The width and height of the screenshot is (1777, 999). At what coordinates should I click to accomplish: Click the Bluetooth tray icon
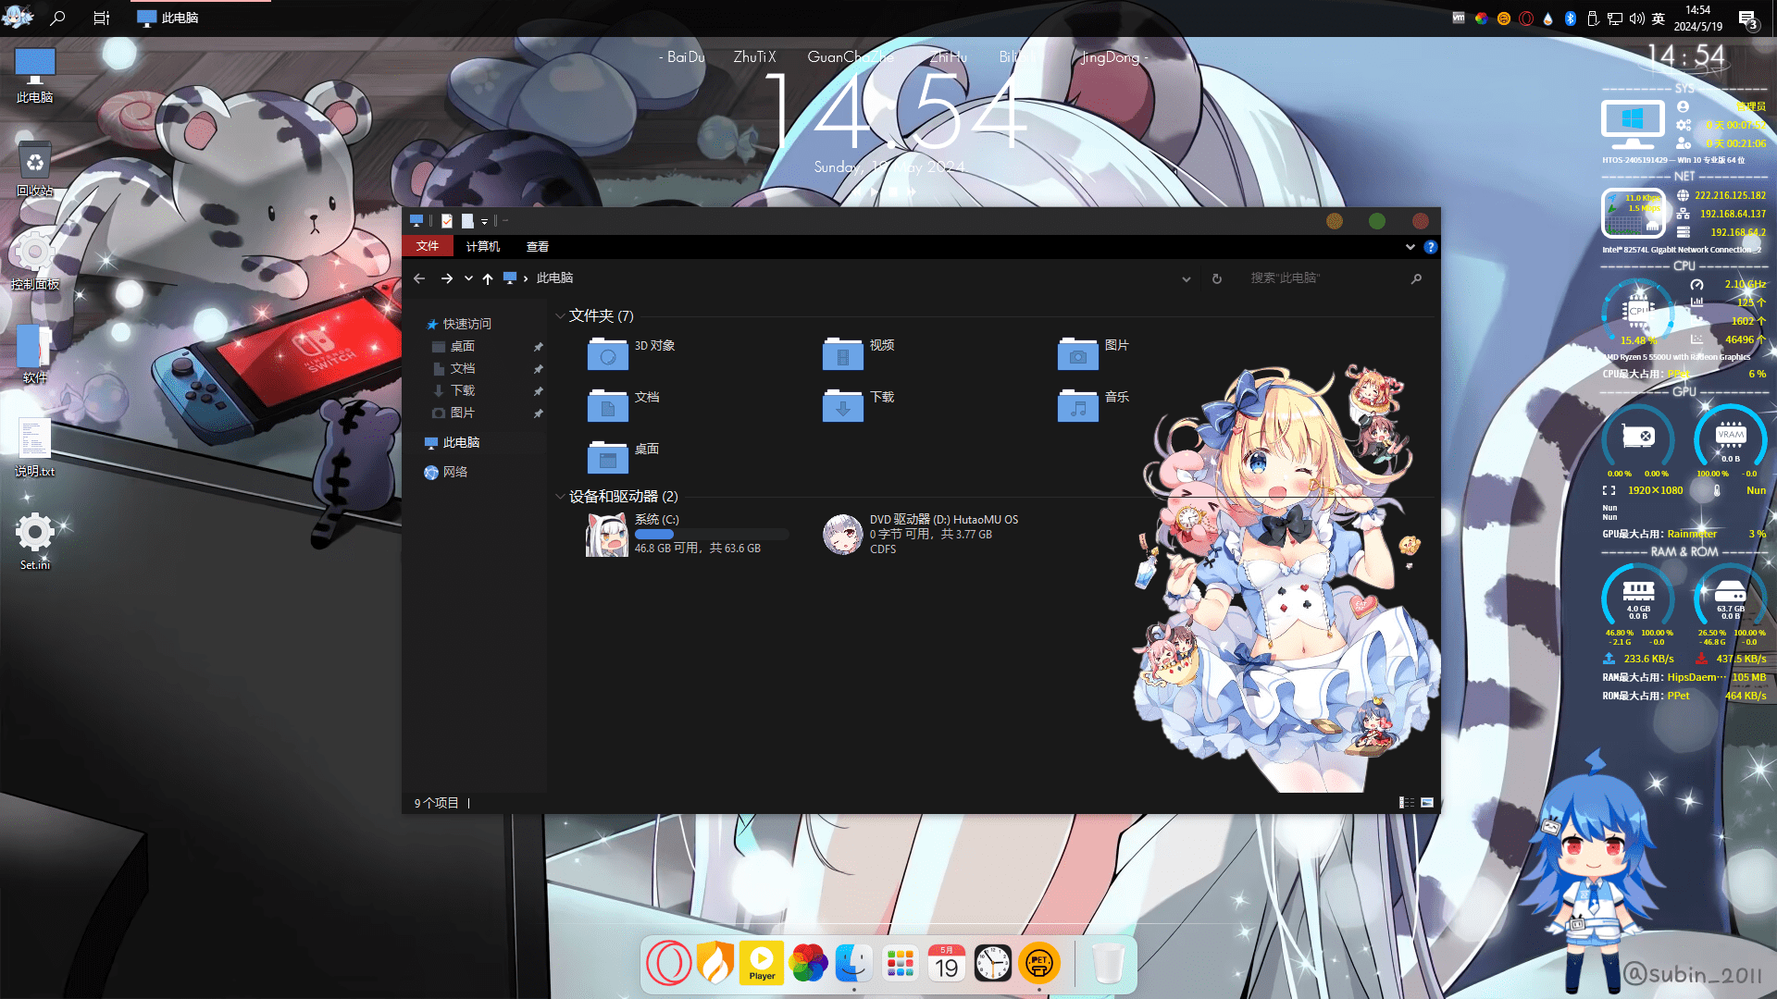tap(1571, 18)
